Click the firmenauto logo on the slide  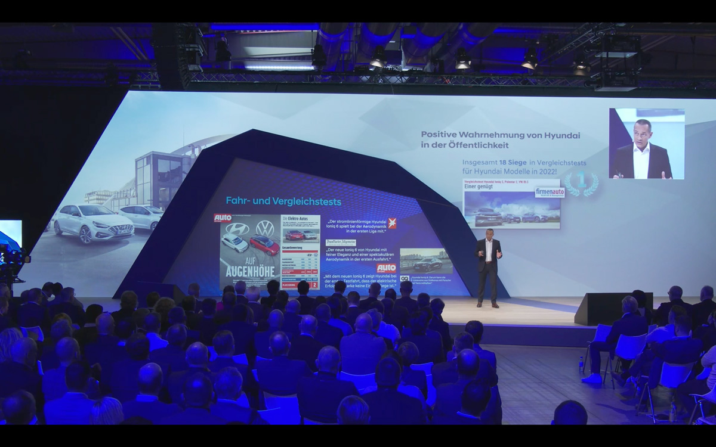pyautogui.click(x=549, y=193)
